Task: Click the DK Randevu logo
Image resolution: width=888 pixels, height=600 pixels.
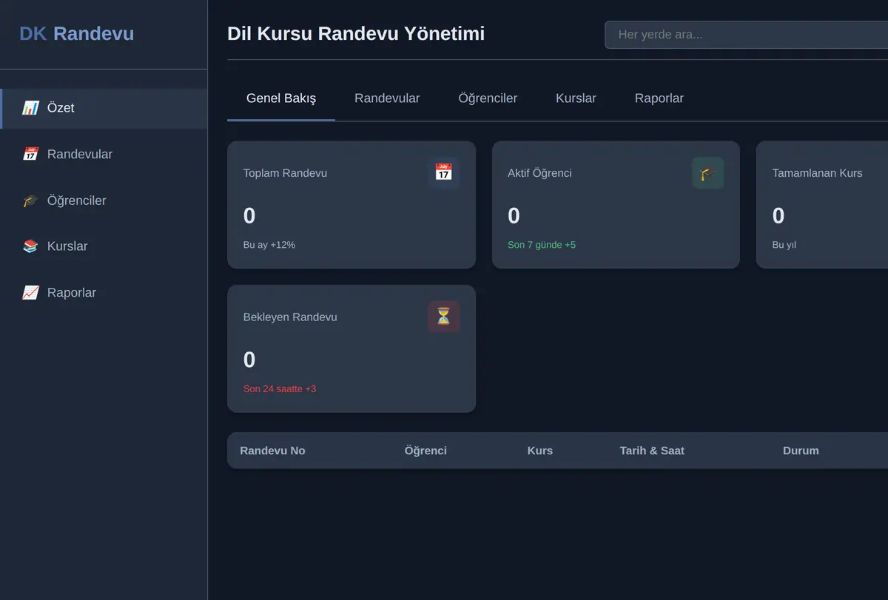Action: (77, 33)
